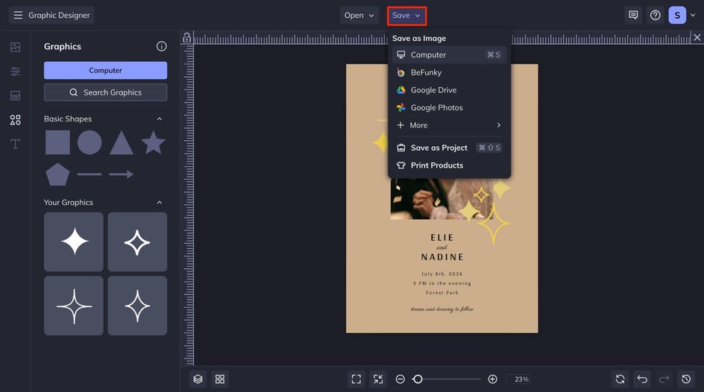Click the Search Graphics button
This screenshot has height=392, width=704.
[x=105, y=92]
